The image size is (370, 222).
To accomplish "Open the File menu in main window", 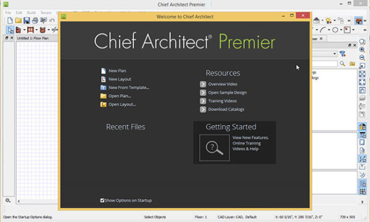I will coord(8,12).
